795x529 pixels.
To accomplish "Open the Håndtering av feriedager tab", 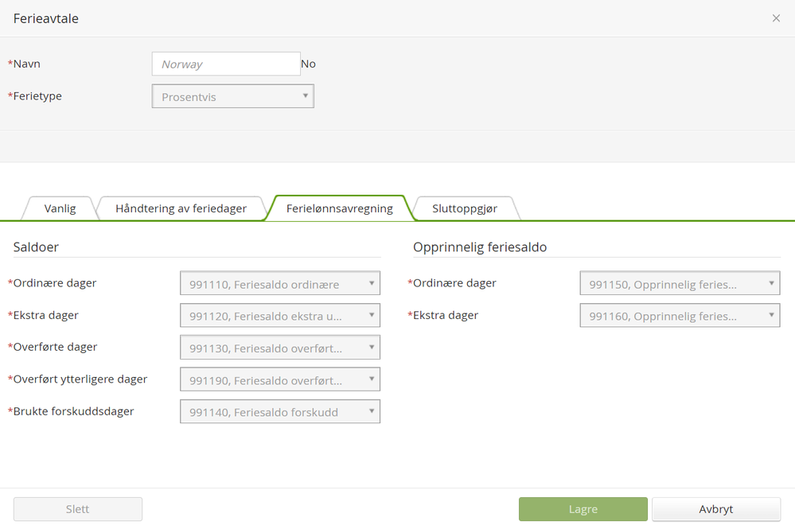I will [181, 208].
